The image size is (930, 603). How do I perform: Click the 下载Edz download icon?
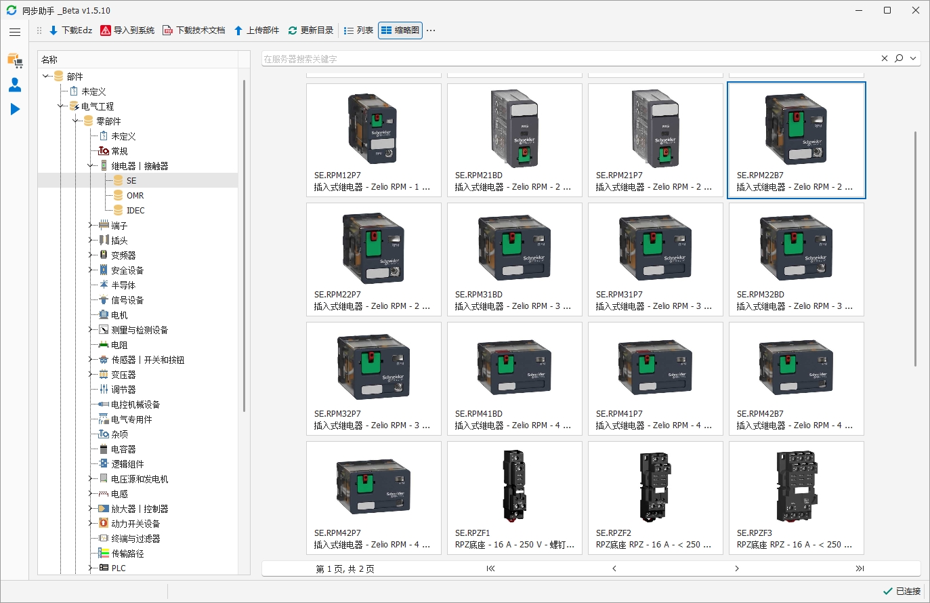54,30
